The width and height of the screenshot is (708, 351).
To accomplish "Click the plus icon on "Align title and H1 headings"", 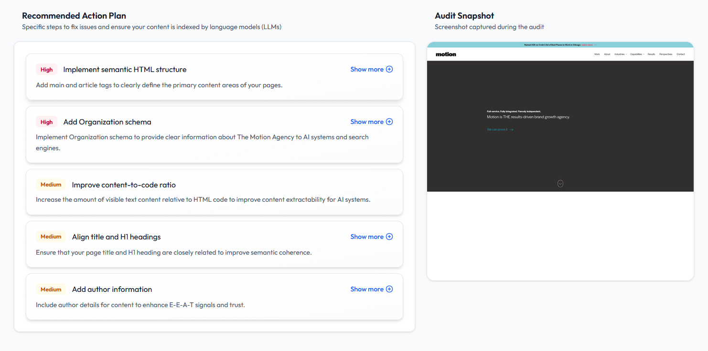I will (389, 237).
